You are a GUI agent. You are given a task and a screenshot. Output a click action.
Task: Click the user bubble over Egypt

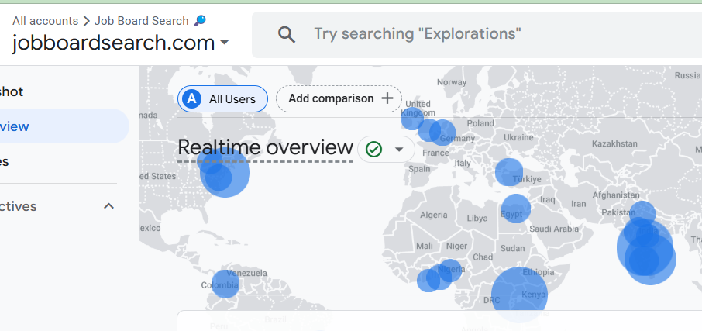coord(516,209)
